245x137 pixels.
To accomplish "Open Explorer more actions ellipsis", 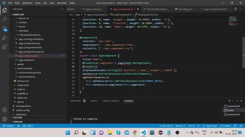I will (62, 9).
